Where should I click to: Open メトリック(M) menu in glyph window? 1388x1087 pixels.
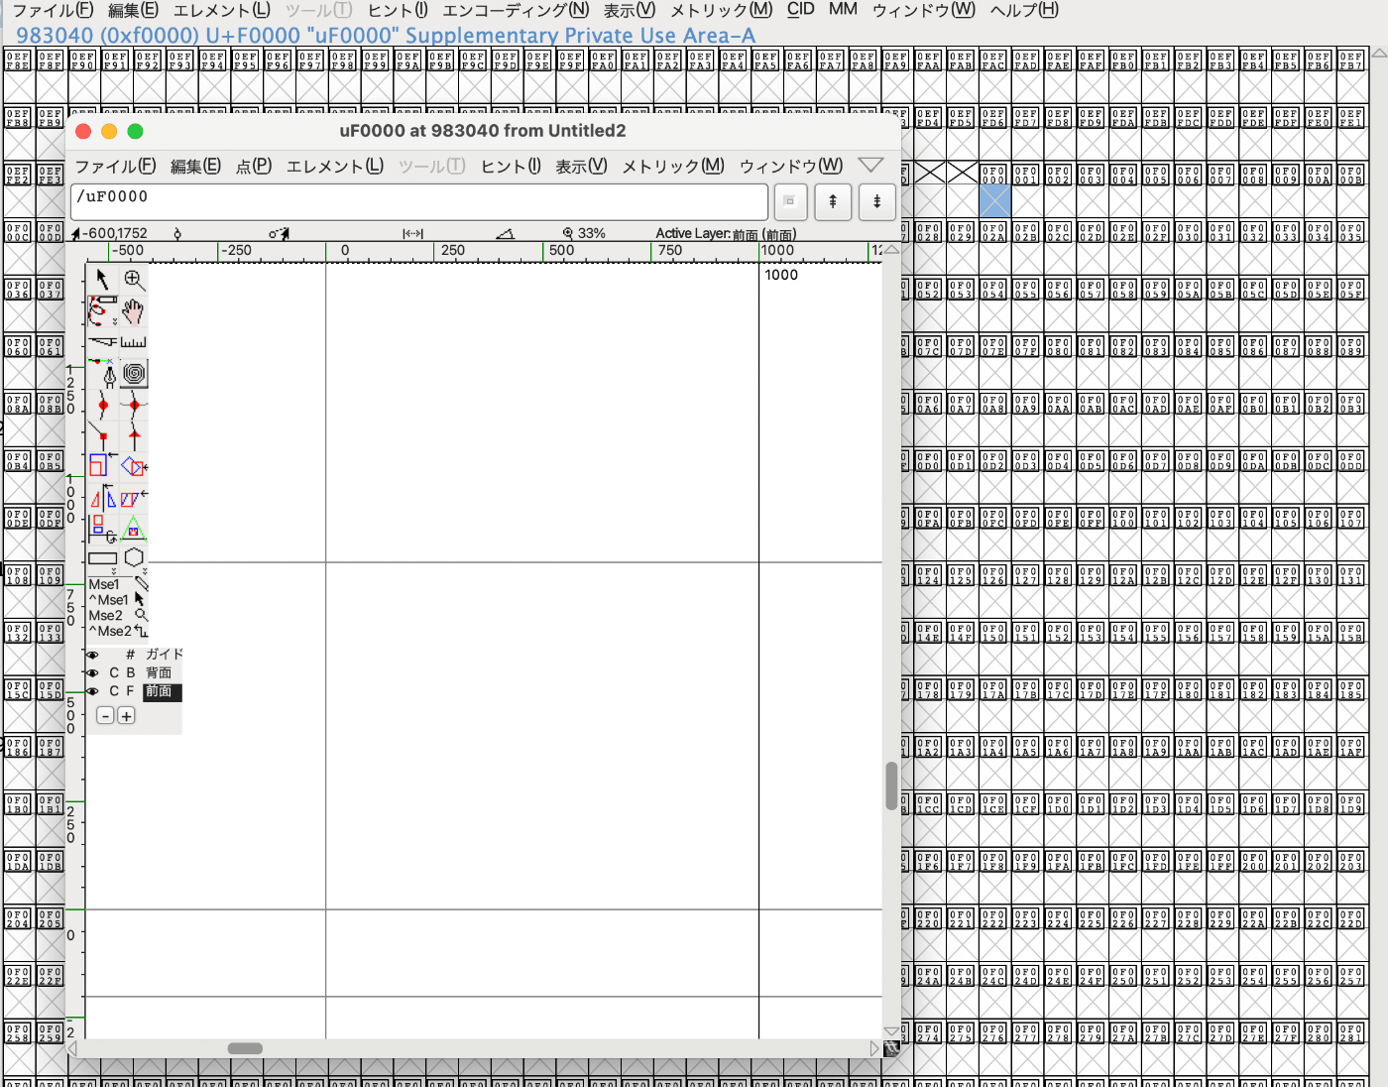[673, 166]
